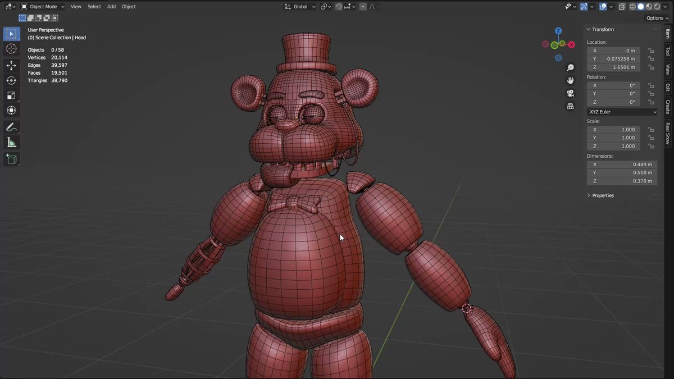Open the visibility and selectability dropdown

coord(571,6)
